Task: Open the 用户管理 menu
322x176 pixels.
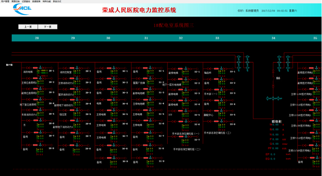Action: pos(5,1)
